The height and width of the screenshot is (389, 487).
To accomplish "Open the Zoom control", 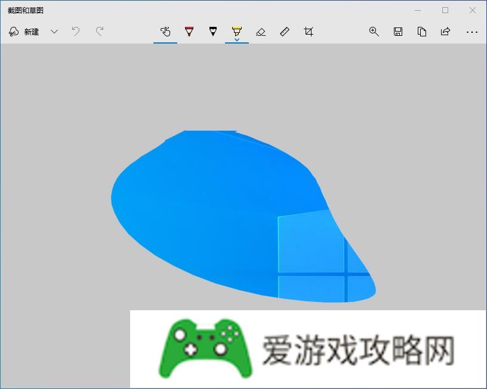I will coord(374,32).
